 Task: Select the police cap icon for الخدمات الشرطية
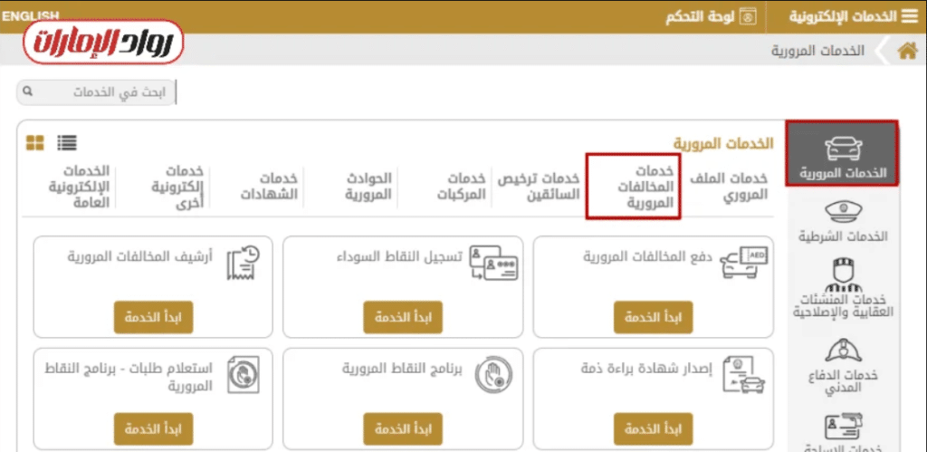[x=843, y=213]
